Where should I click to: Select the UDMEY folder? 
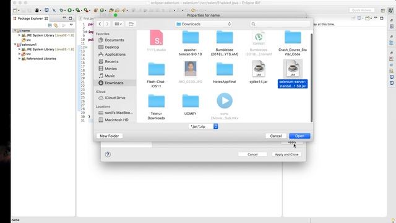[x=191, y=105]
